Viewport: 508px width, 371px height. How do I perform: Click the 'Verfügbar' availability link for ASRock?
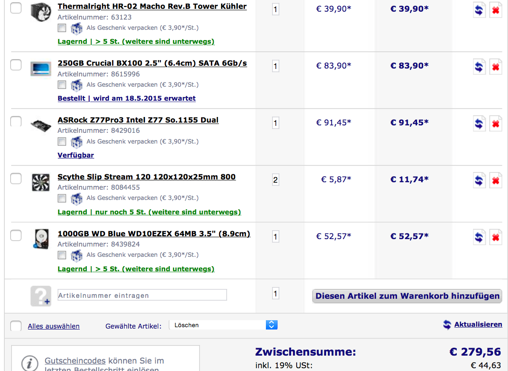pyautogui.click(x=76, y=155)
